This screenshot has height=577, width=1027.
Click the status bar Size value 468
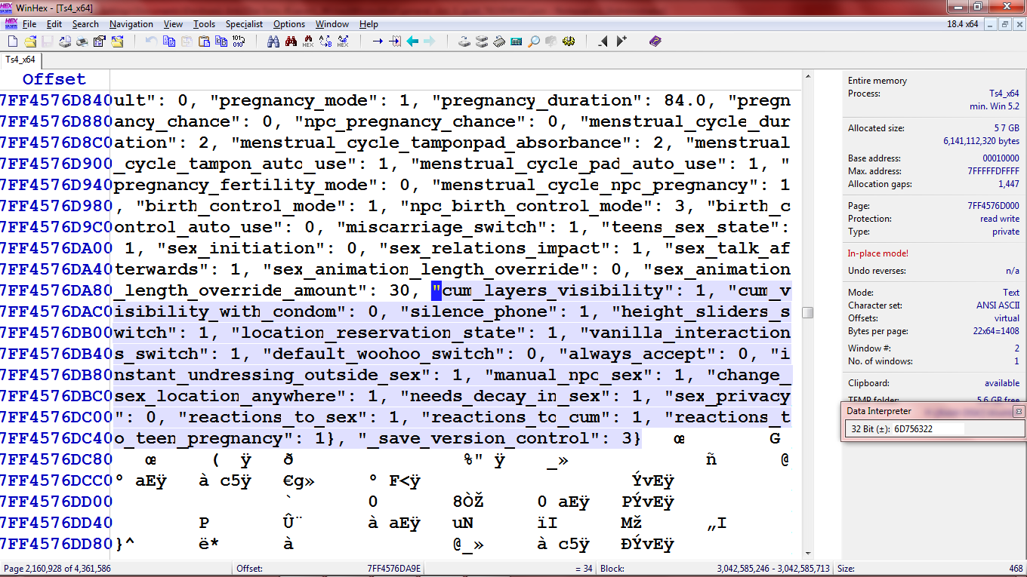pyautogui.click(x=1015, y=569)
